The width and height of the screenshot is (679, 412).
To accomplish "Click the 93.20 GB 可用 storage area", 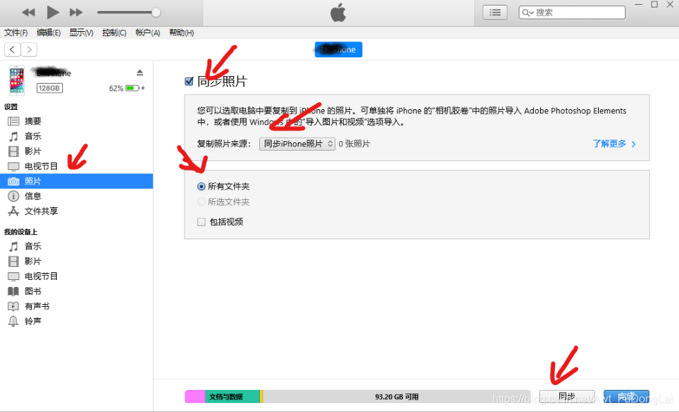I will click(x=397, y=396).
